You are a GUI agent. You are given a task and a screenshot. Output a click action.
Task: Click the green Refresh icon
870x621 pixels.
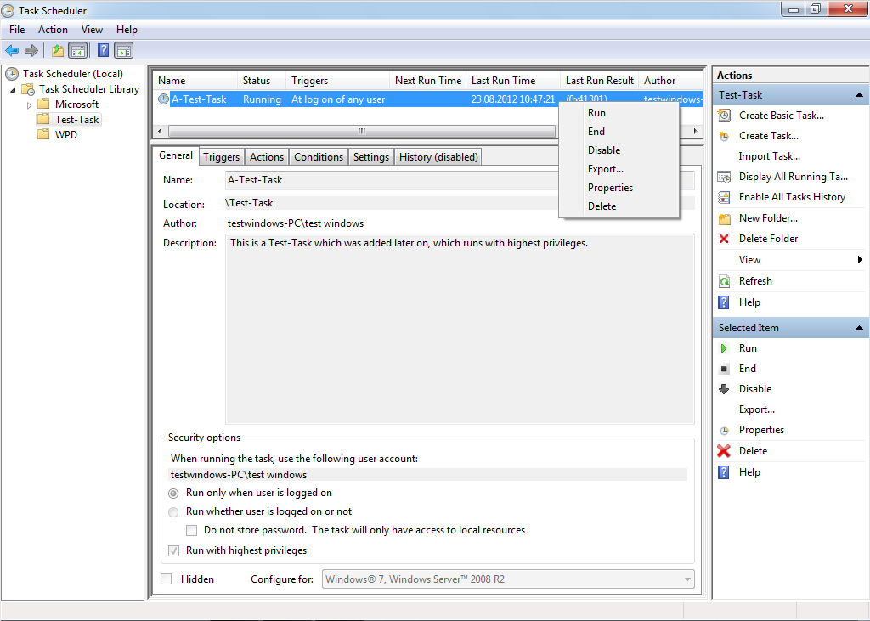click(724, 281)
